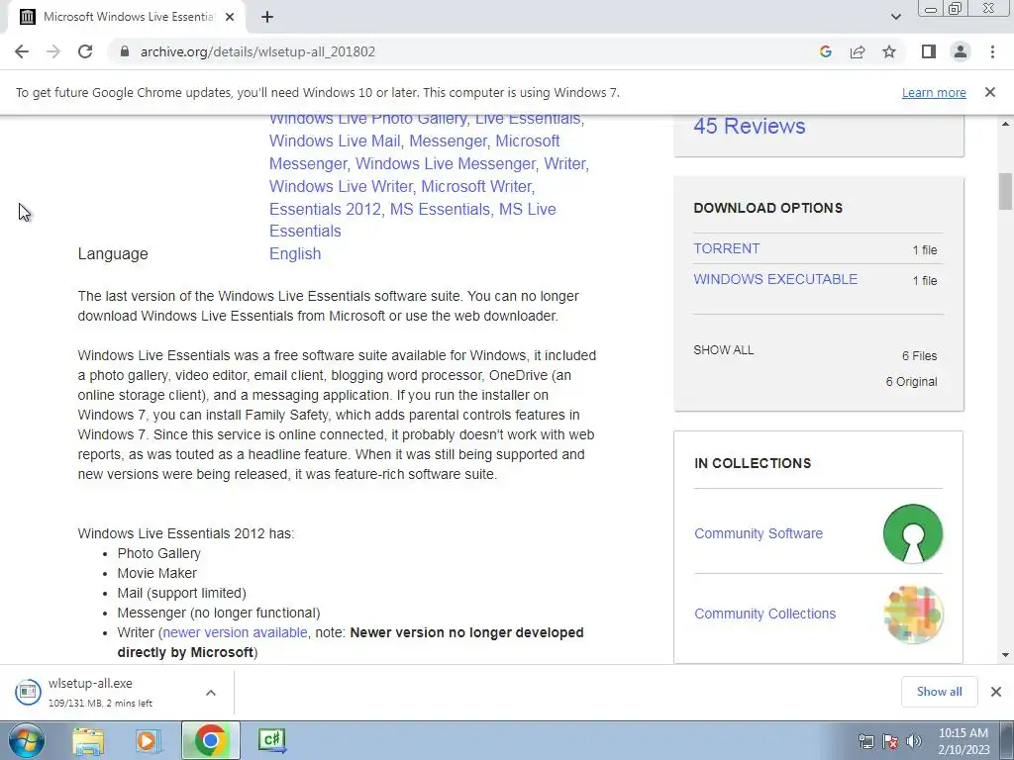Open Windows Explorer from the taskbar
The width and height of the screenshot is (1014, 760).
[x=88, y=740]
